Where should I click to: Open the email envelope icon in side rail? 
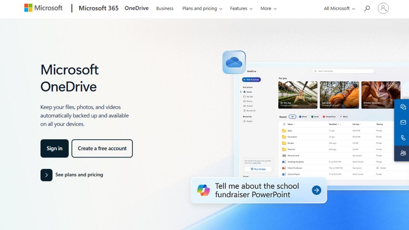click(x=403, y=122)
